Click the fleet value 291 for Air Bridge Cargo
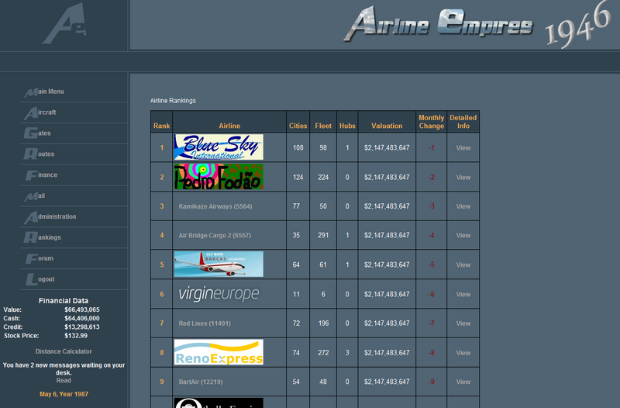 click(x=323, y=236)
